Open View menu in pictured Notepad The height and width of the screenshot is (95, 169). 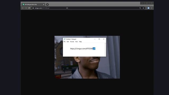(x=77, y=42)
